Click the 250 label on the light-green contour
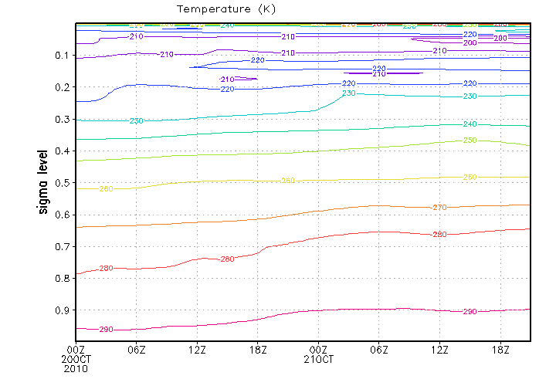The height and width of the screenshot is (386, 556). point(470,141)
